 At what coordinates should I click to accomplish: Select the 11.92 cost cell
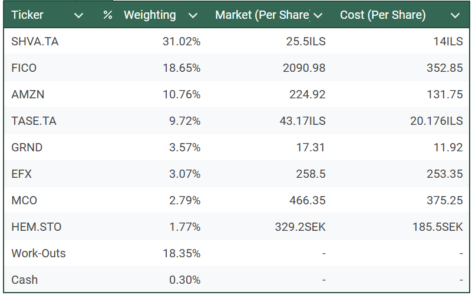tap(448, 147)
